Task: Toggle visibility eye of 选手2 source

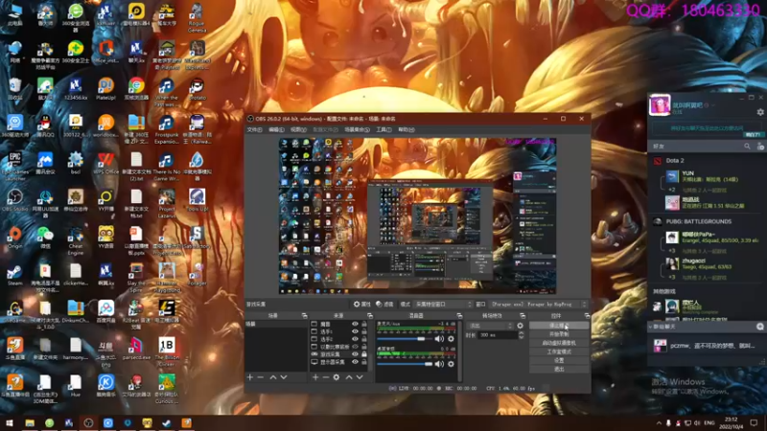Action: point(355,339)
